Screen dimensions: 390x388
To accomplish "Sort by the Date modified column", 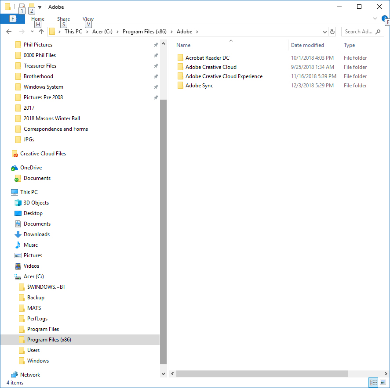I will (x=307, y=45).
